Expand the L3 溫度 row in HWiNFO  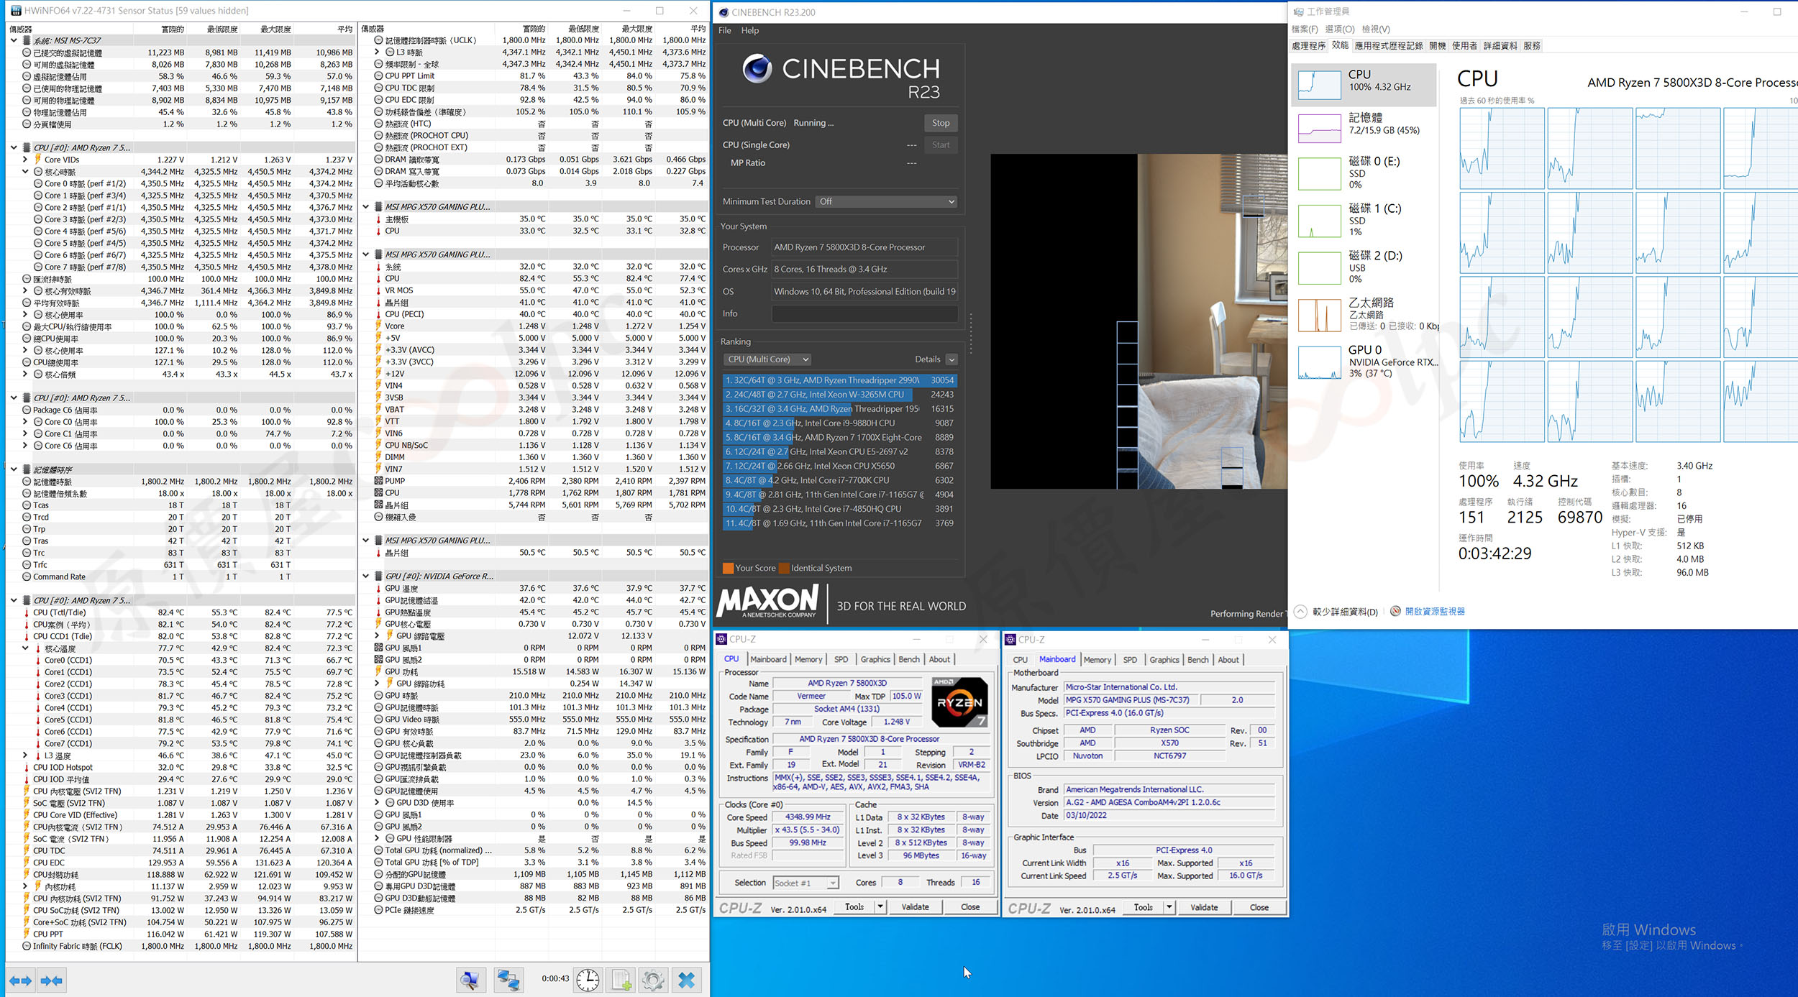tap(25, 755)
